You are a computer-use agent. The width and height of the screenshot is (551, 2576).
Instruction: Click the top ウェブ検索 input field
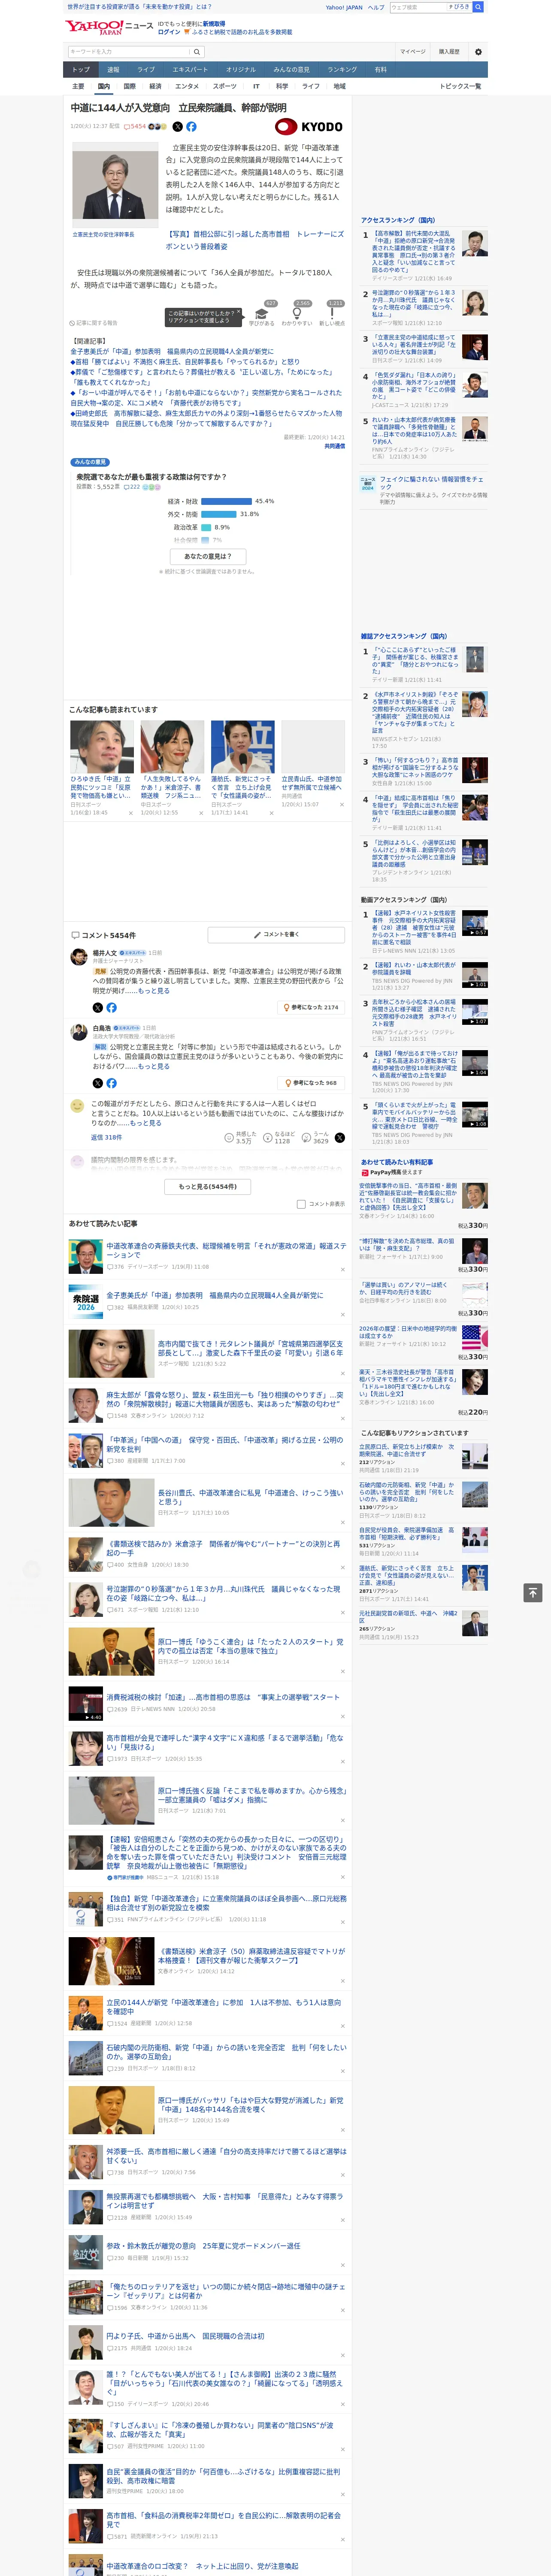click(x=417, y=7)
